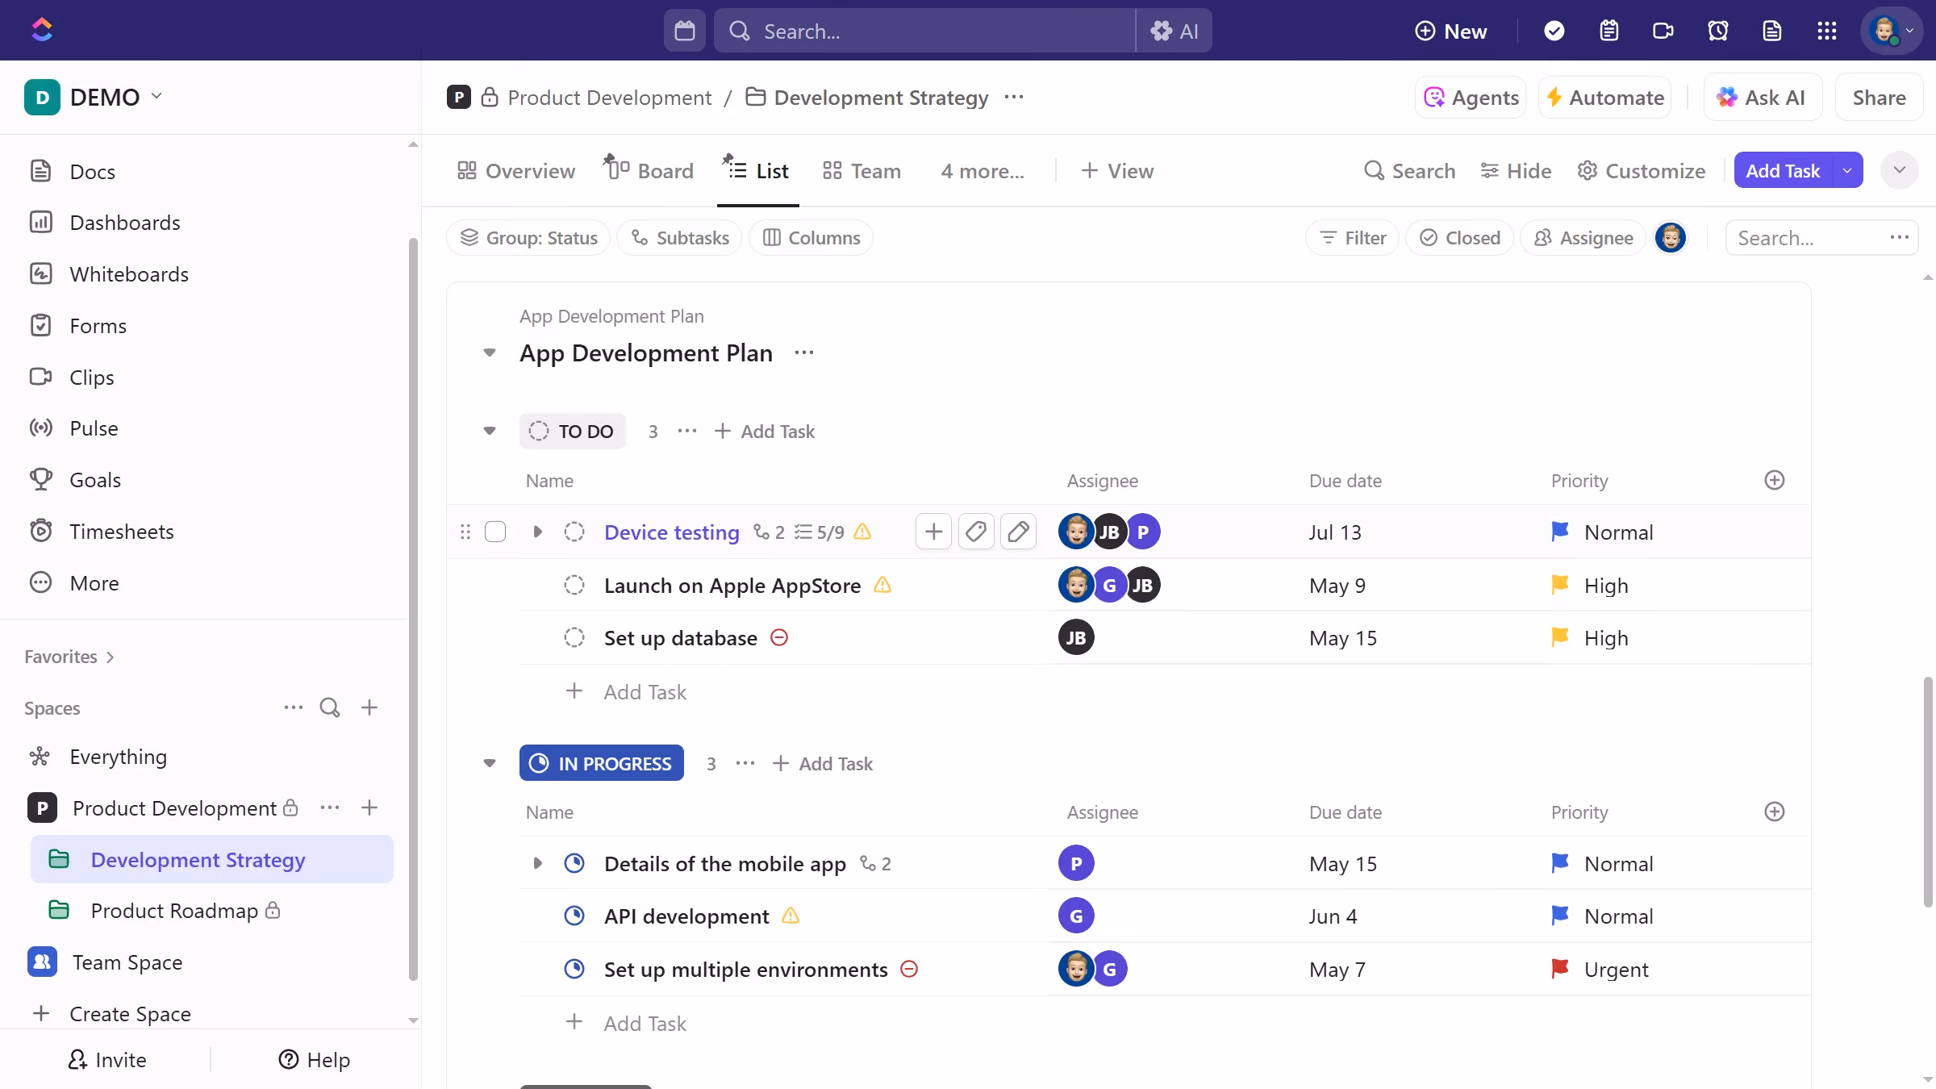Switch to the Overview tab

coord(515,170)
